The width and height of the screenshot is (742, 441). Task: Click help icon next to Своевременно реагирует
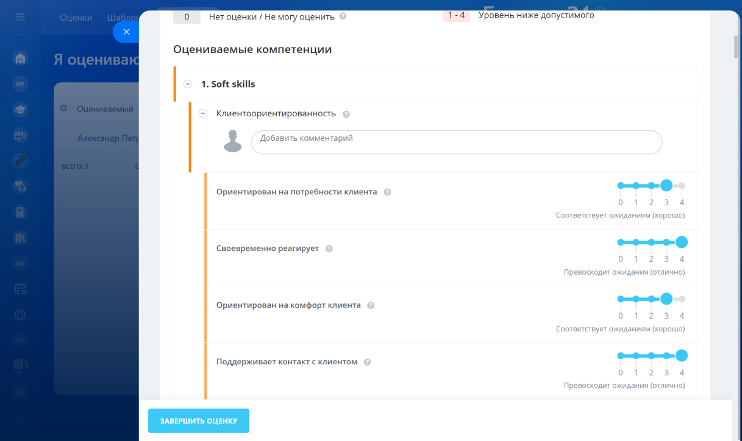coord(329,249)
